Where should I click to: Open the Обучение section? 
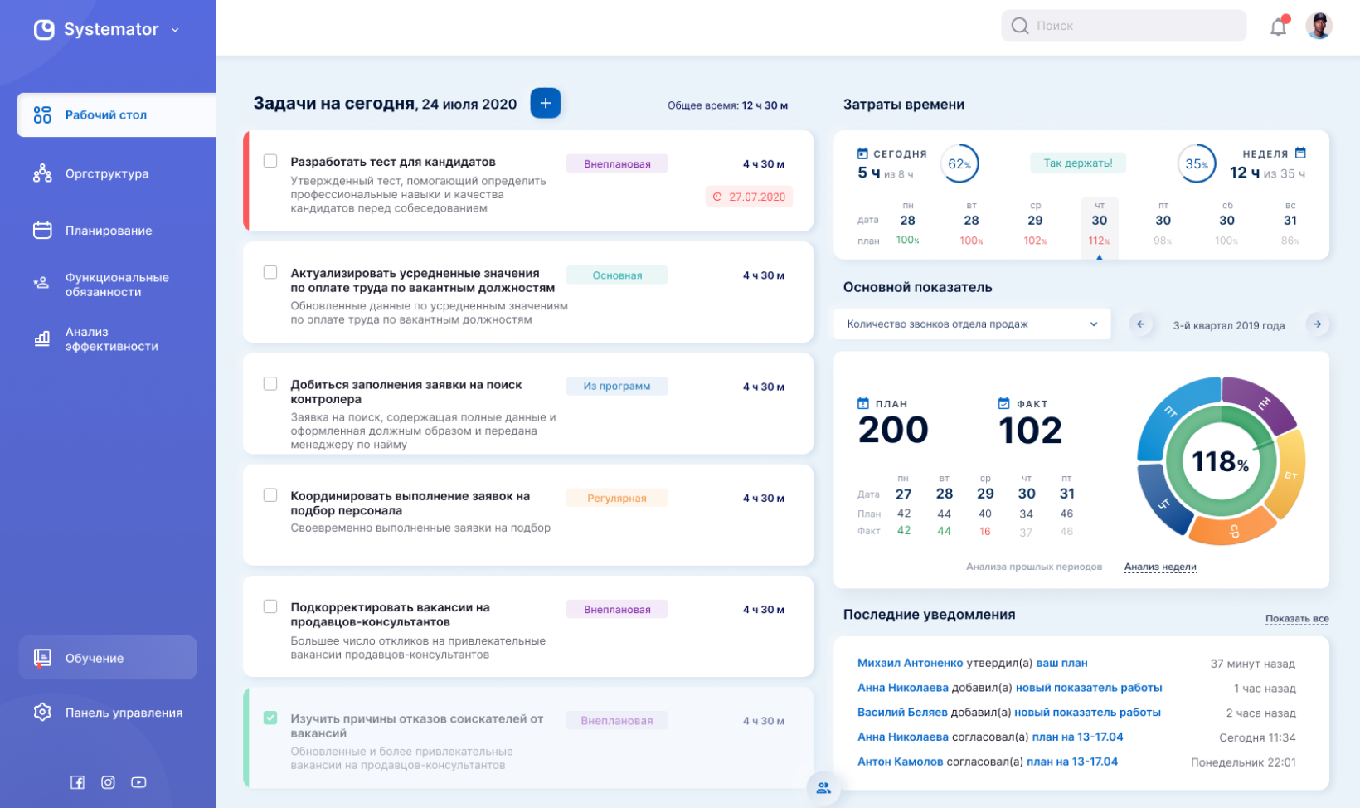click(x=108, y=658)
